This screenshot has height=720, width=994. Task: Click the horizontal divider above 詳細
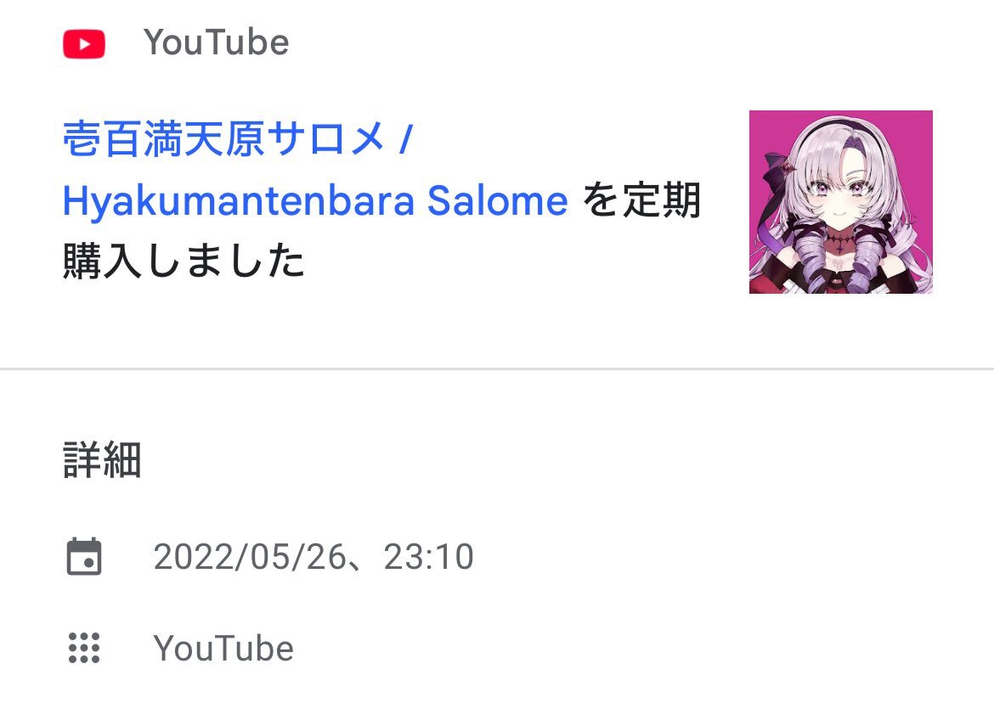[497, 368]
